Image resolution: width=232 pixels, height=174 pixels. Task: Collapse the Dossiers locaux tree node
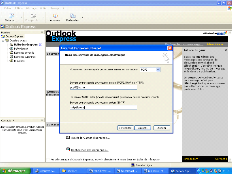[3, 40]
